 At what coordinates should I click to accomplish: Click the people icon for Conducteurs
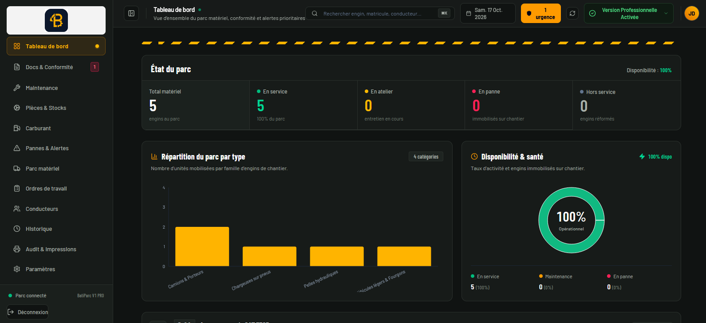(17, 209)
